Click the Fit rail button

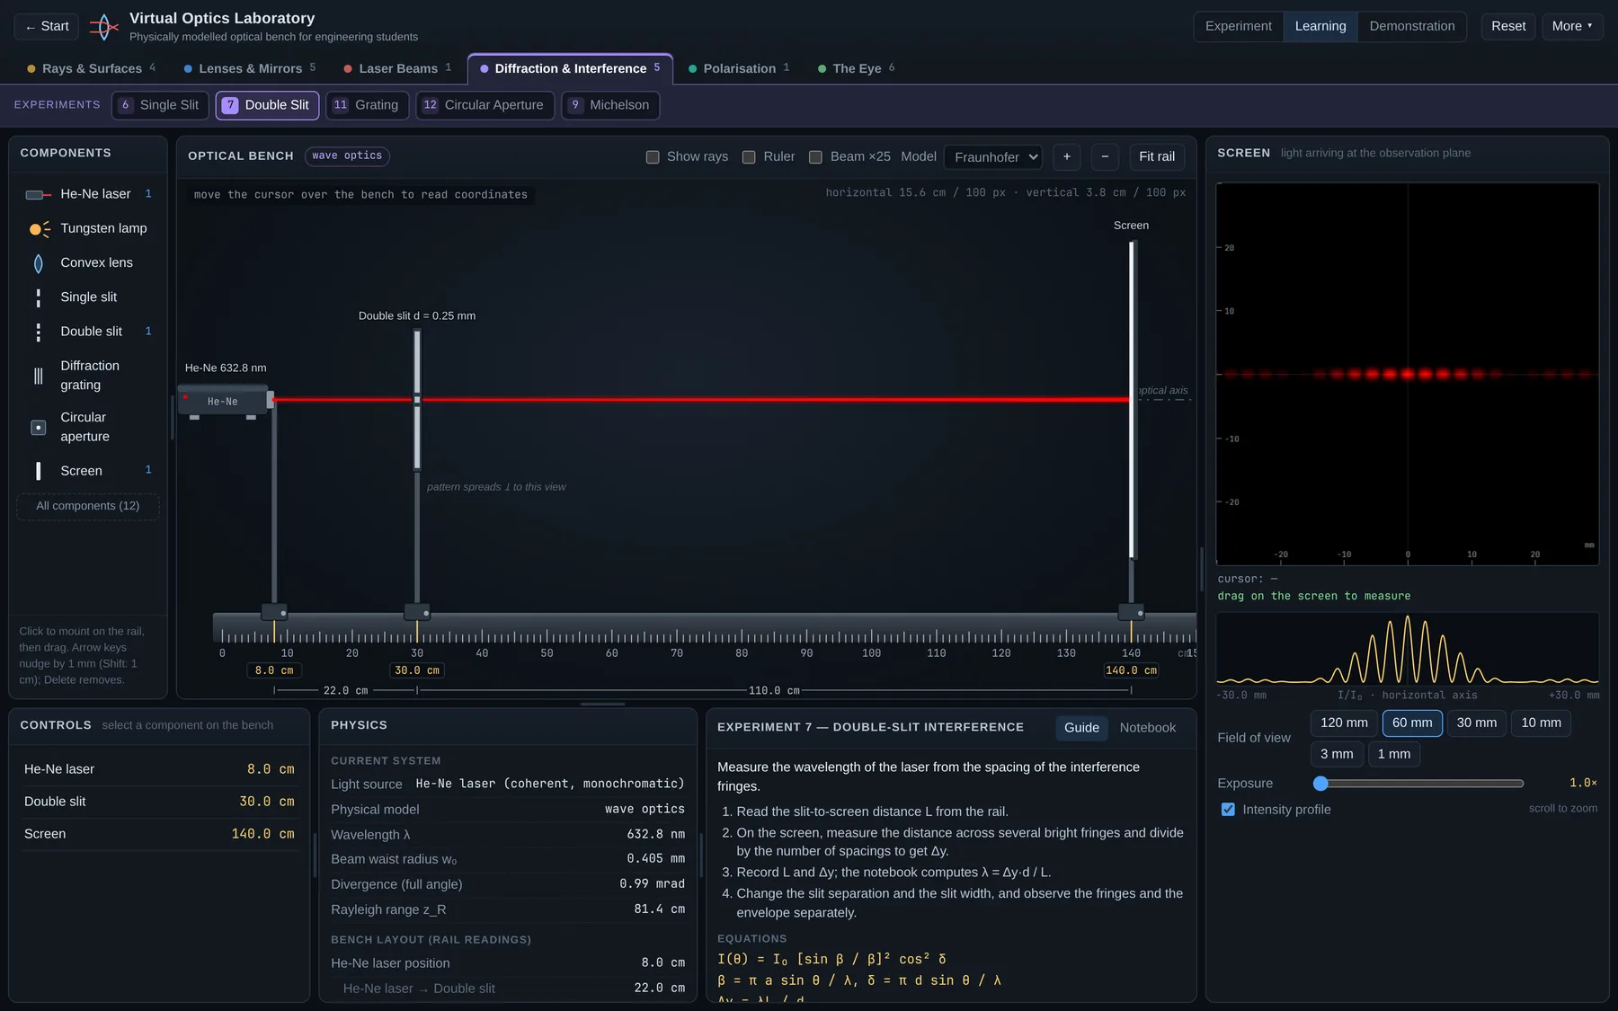click(x=1157, y=156)
